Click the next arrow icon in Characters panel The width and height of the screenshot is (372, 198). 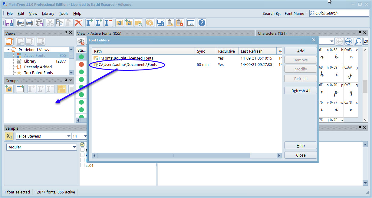coord(349,41)
